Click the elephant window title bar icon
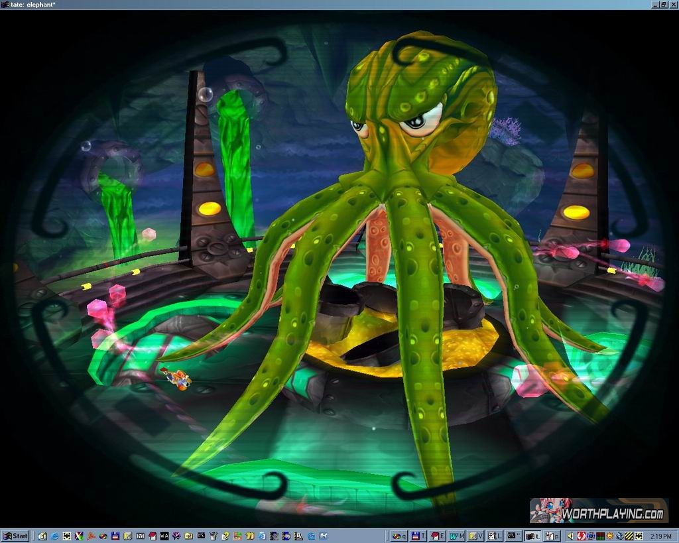The width and height of the screenshot is (679, 543). pyautogui.click(x=5, y=5)
